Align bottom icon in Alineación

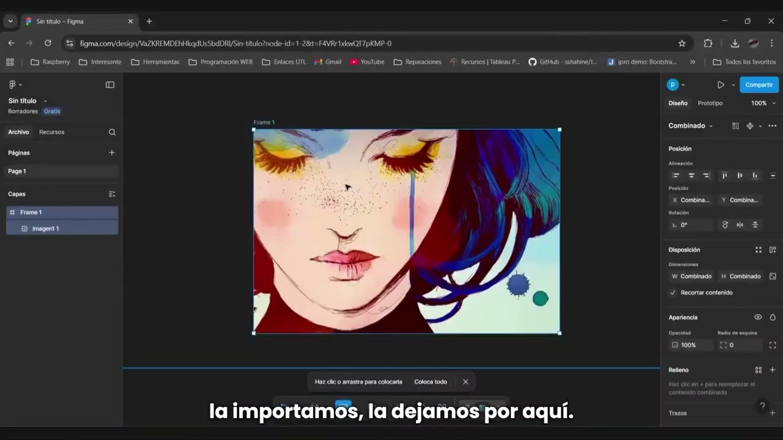tap(755, 175)
